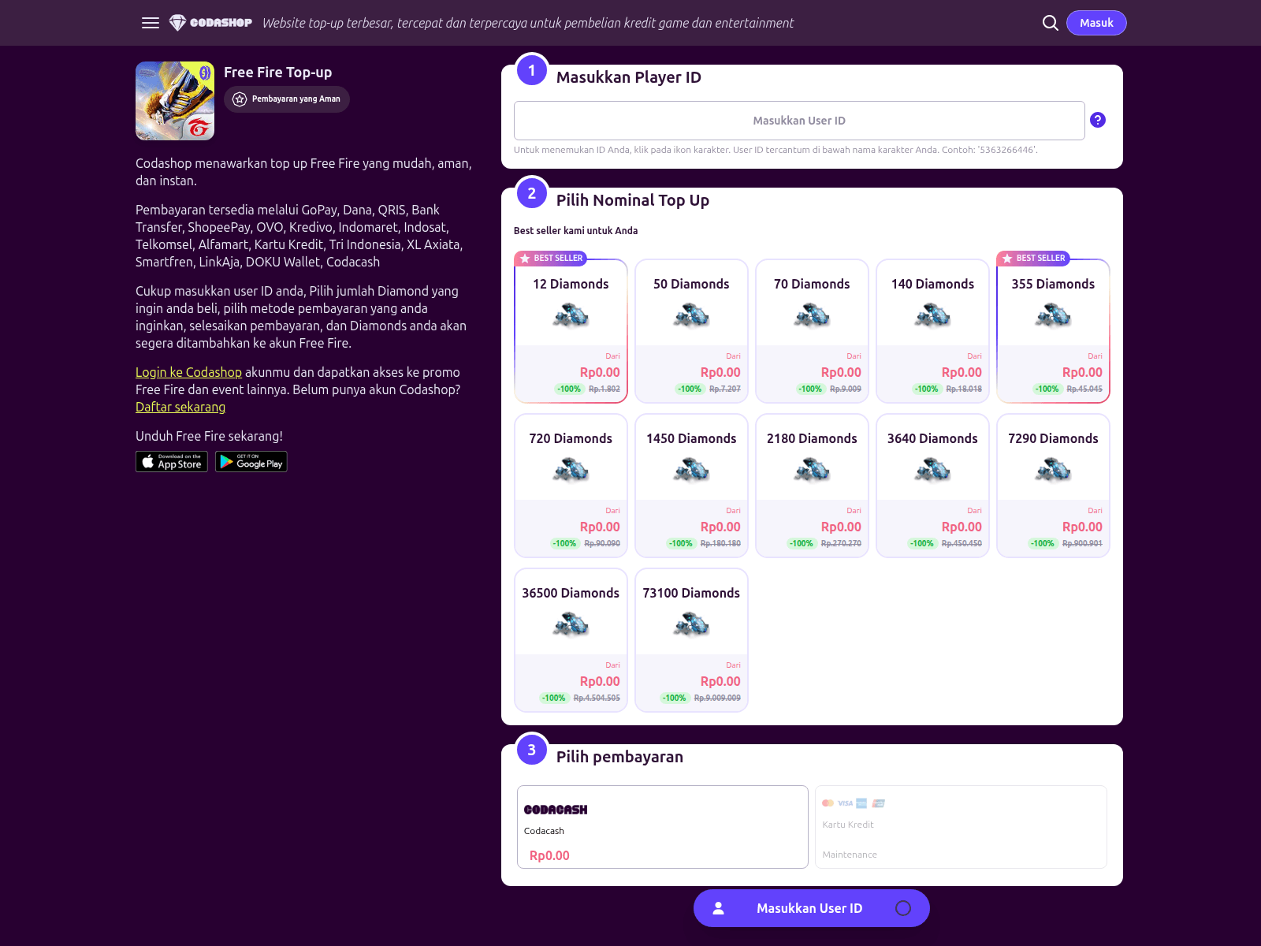Focus the Masukkan User ID input field
Image resolution: width=1261 pixels, height=946 pixels.
799,121
